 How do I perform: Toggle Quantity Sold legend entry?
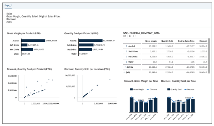[x=169, y=89]
